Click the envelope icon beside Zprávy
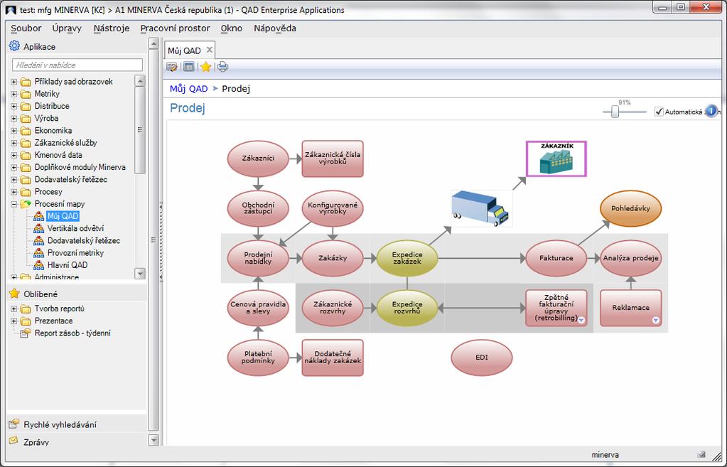727x467 pixels. click(14, 441)
